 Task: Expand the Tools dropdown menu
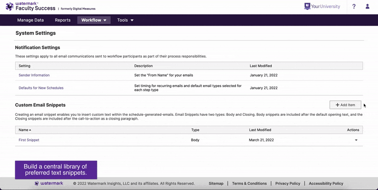click(x=125, y=20)
